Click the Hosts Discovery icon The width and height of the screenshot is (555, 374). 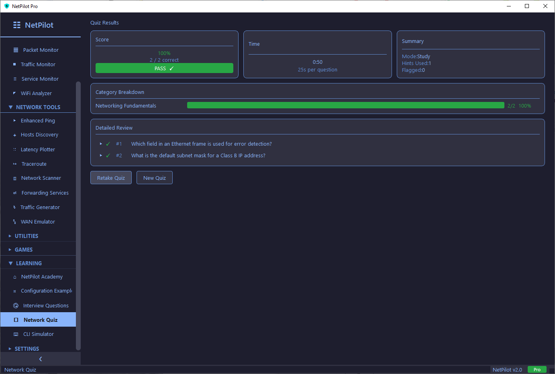pos(15,135)
